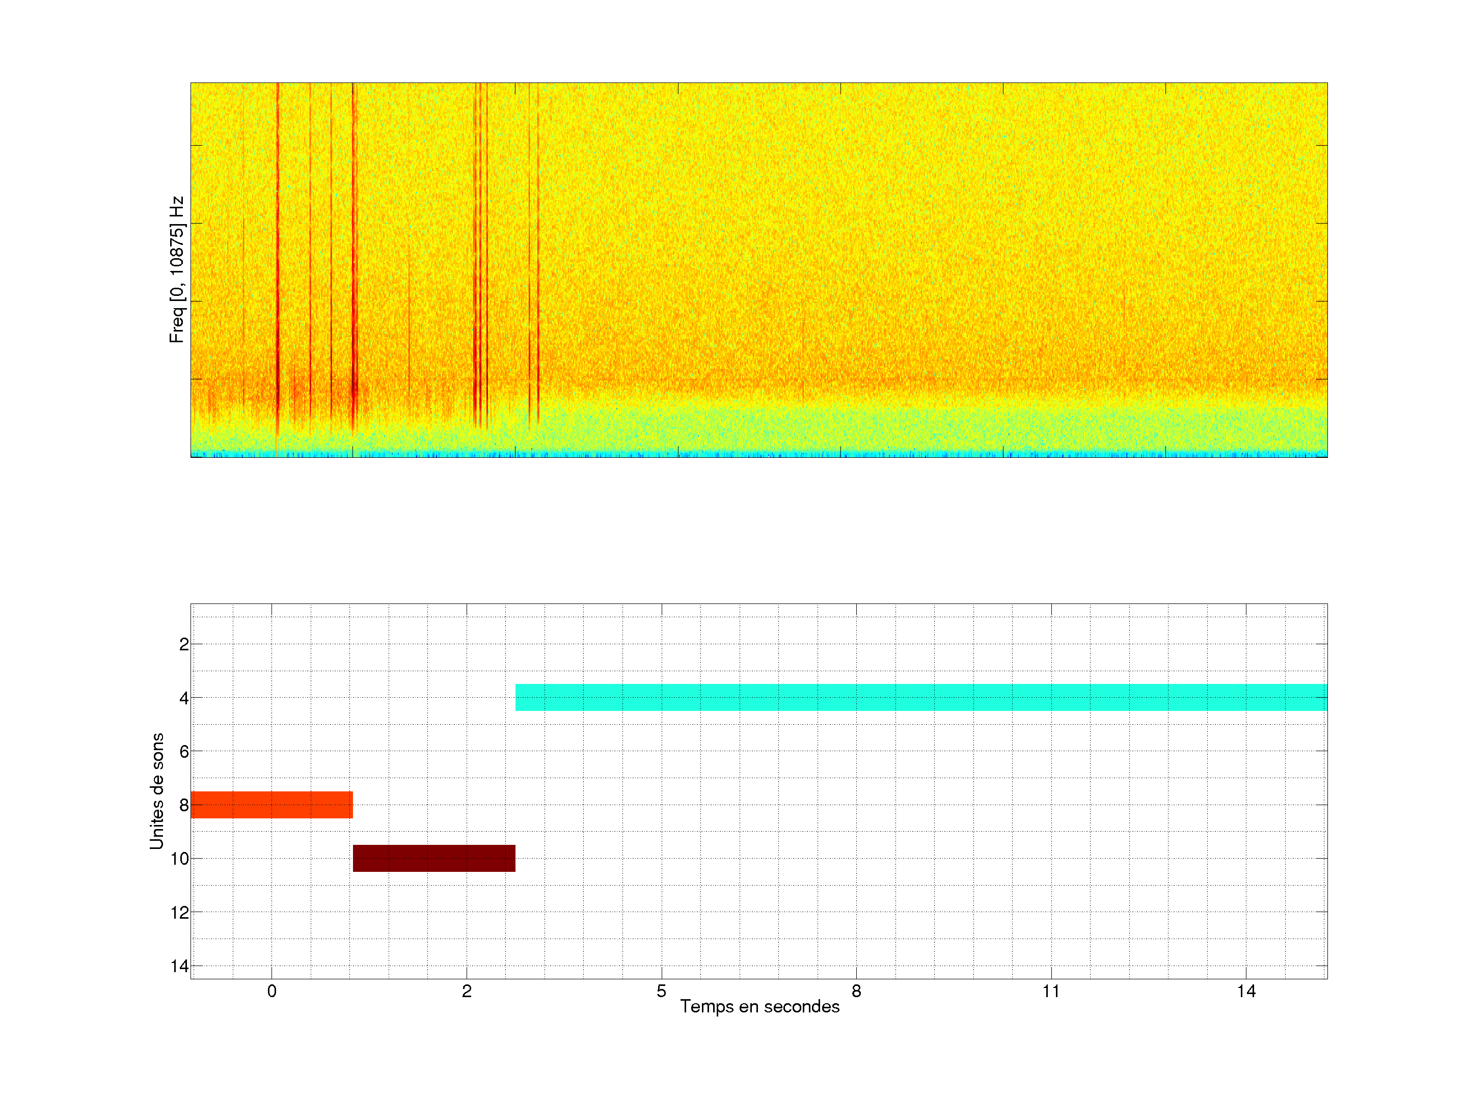Screen dimensions: 1467x1100
Task: Click time tick label 2 on x-axis
Action: point(466,991)
